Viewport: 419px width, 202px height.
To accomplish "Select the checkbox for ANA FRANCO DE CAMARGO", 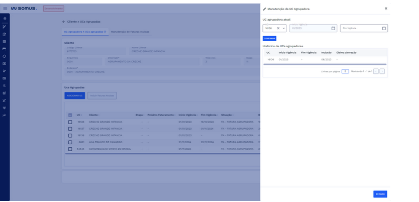I will (70, 142).
